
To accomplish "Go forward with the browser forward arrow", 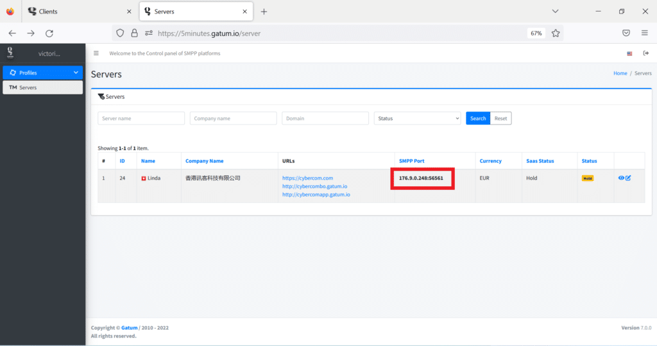I will tap(31, 33).
